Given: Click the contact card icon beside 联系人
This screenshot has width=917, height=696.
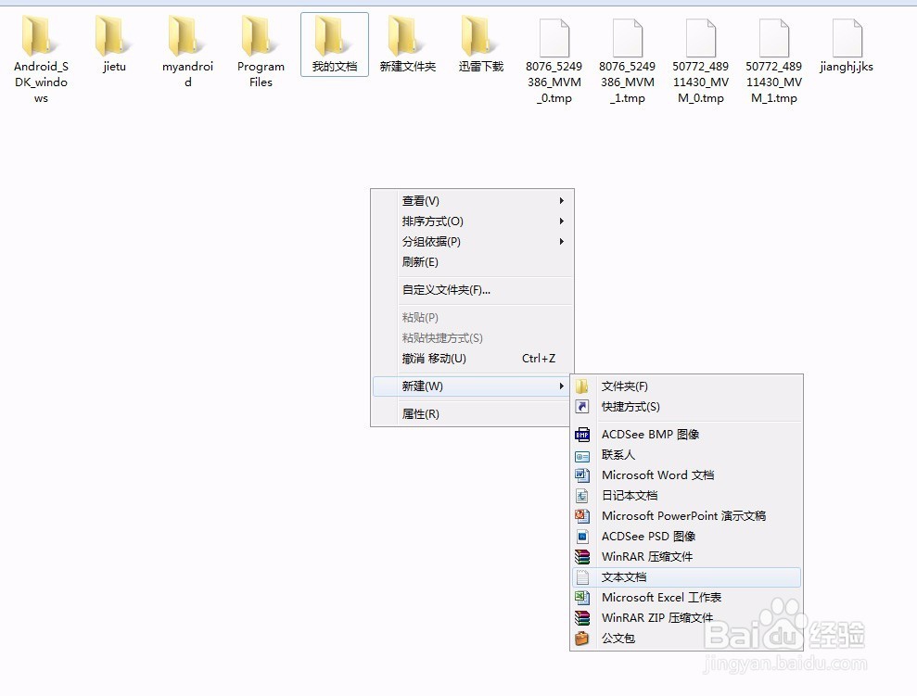Looking at the screenshot, I should 582,456.
